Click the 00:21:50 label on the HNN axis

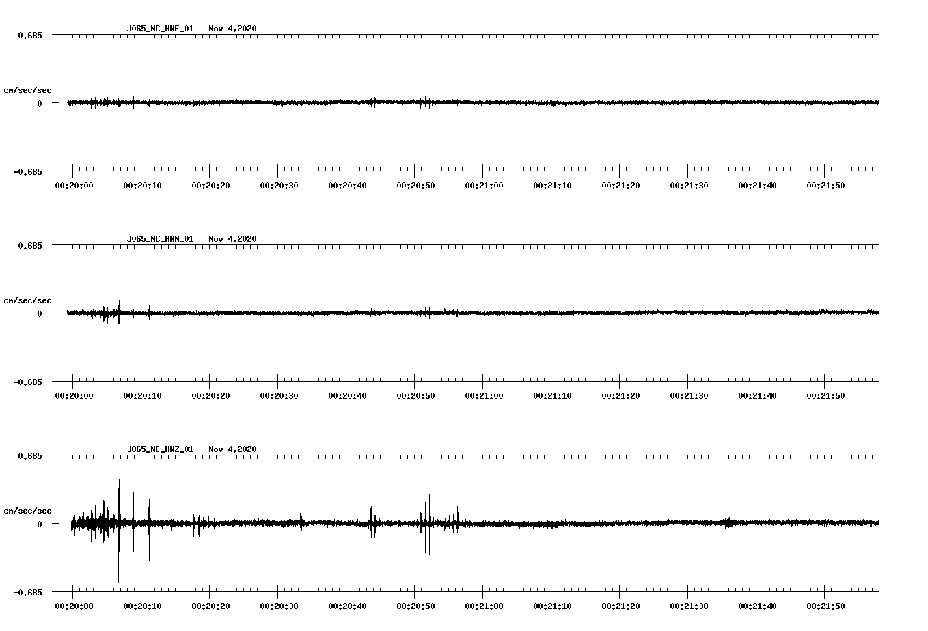click(x=827, y=395)
